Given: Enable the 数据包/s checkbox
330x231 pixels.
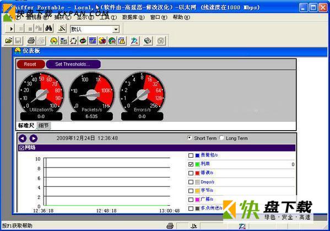Looking at the screenshot, I should coord(191,155).
